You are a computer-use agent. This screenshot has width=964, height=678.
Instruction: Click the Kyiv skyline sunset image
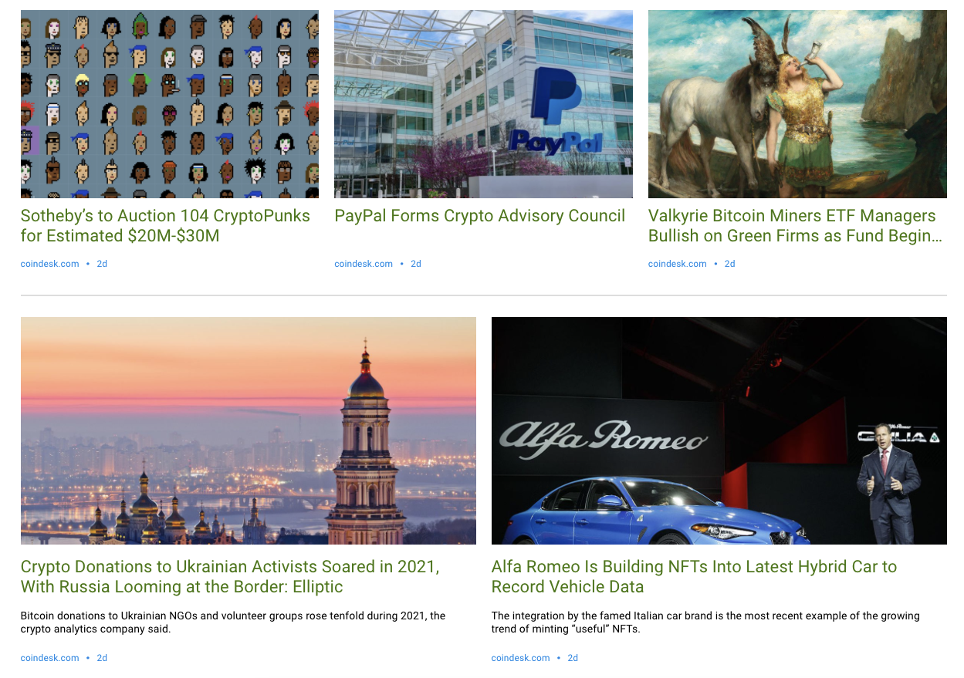click(x=249, y=430)
